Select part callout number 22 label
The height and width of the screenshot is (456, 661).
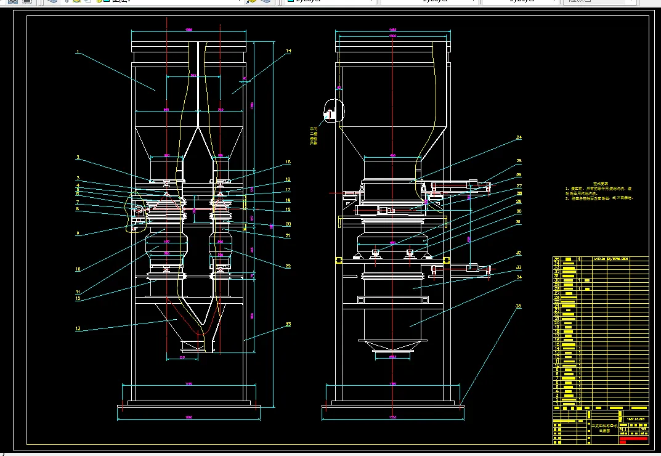tap(288, 266)
